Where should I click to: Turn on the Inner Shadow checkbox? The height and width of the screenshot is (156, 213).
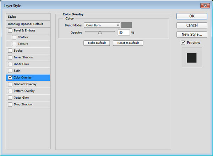coord(10,57)
